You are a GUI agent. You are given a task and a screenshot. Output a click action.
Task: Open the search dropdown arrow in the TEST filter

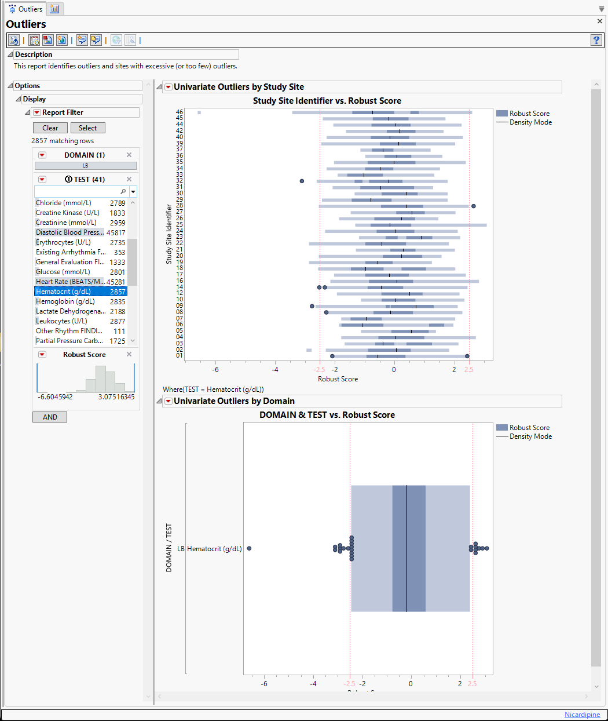[x=133, y=191]
